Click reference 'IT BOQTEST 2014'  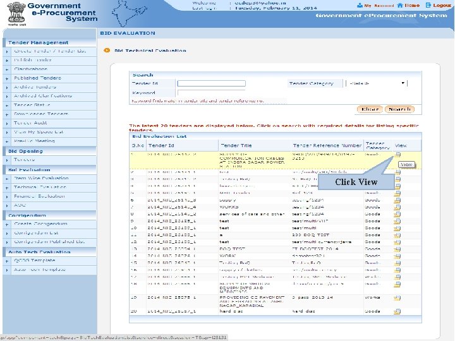click(315, 249)
